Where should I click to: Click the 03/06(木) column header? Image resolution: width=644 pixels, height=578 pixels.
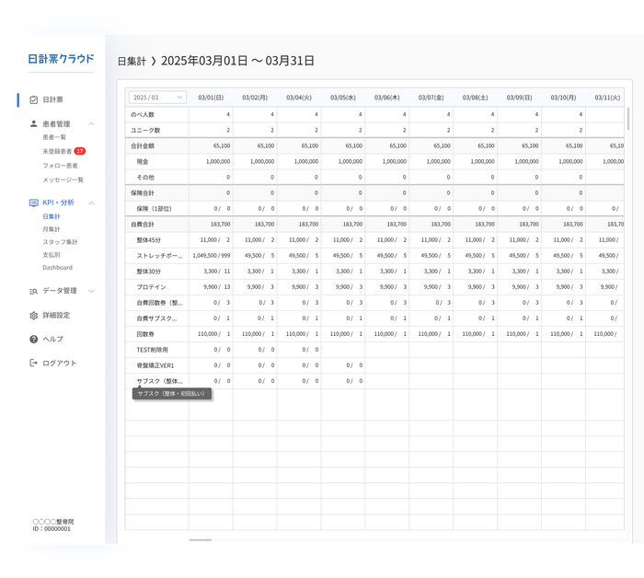pyautogui.click(x=387, y=98)
